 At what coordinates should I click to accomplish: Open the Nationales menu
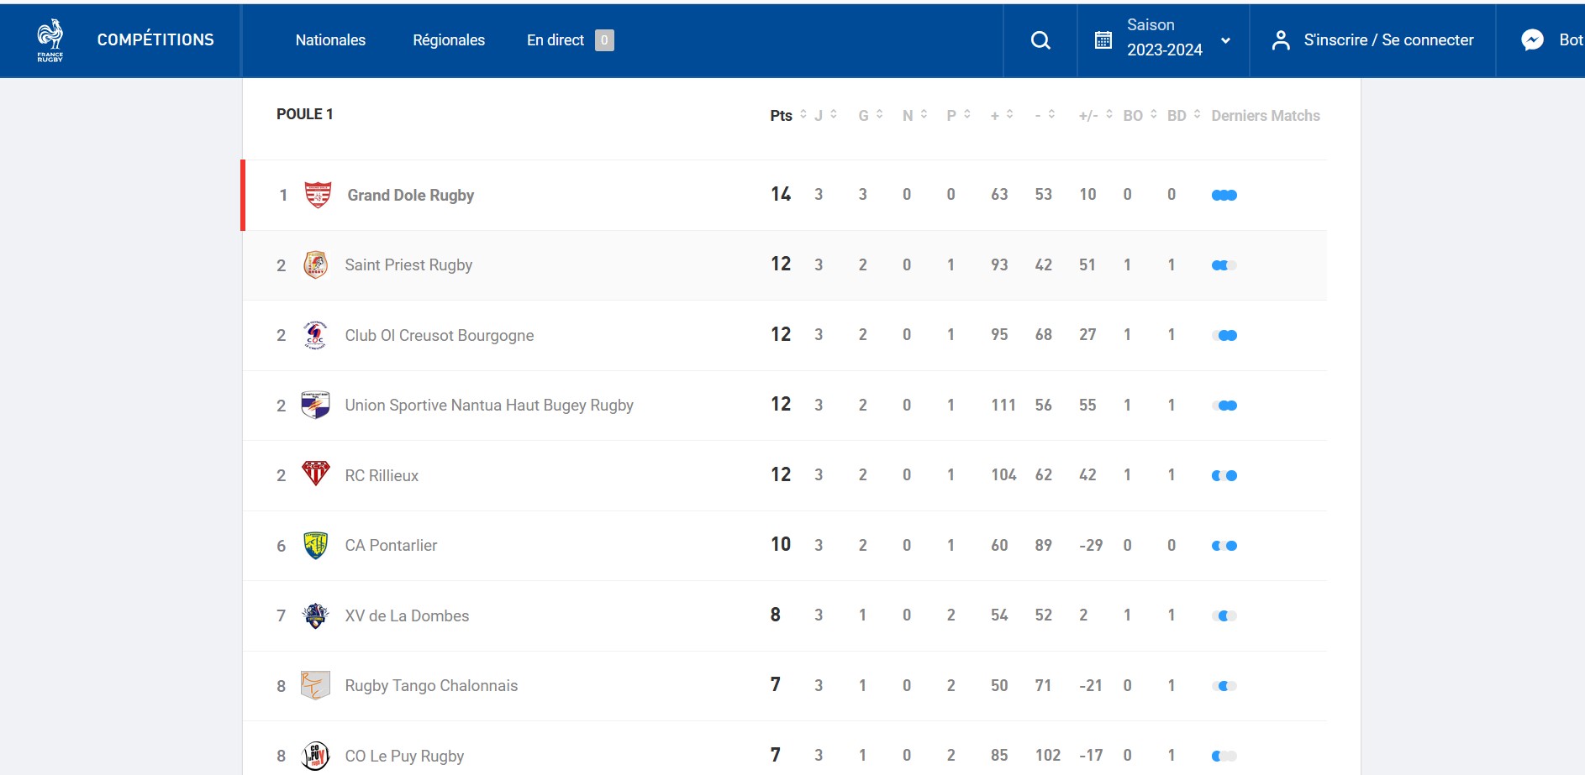tap(330, 39)
